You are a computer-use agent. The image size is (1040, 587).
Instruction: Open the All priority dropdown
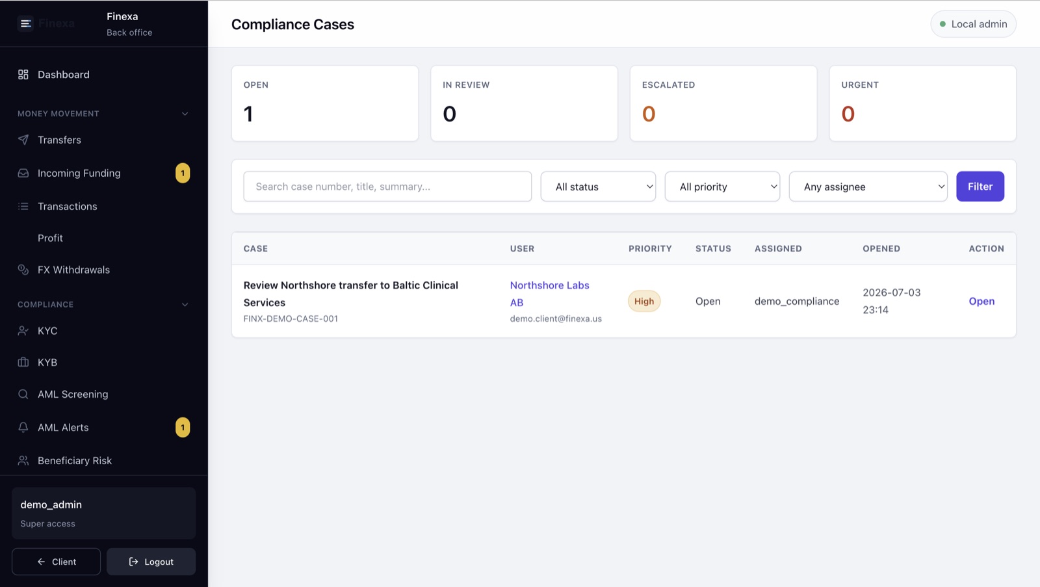pos(722,187)
